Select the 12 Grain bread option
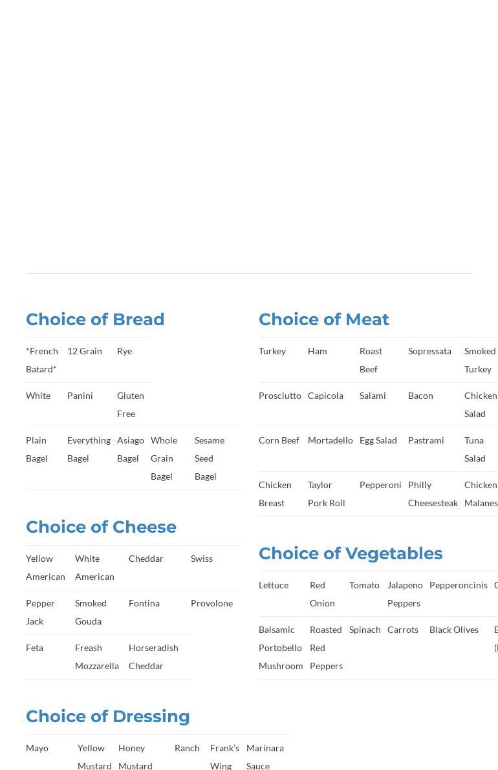Screen dimensions: 498x770 click(x=85, y=351)
